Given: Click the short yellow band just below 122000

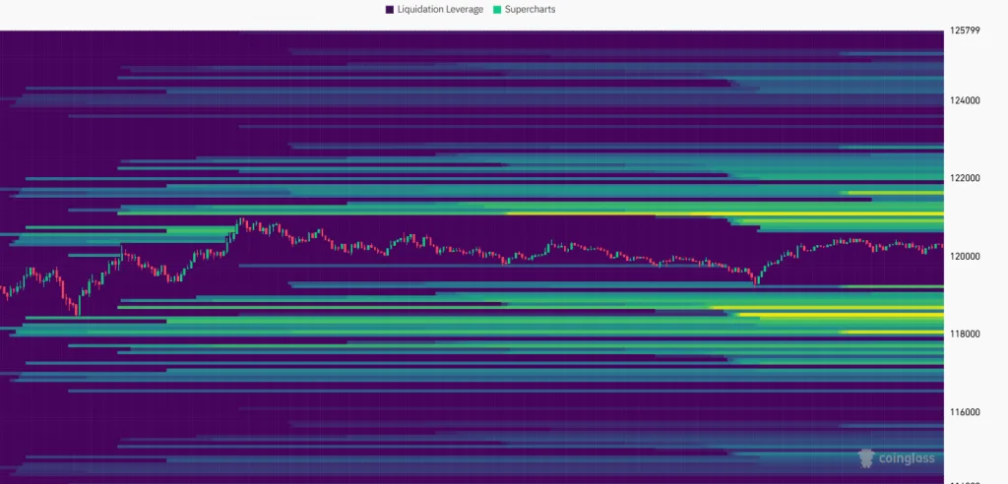Looking at the screenshot, I should point(894,193).
